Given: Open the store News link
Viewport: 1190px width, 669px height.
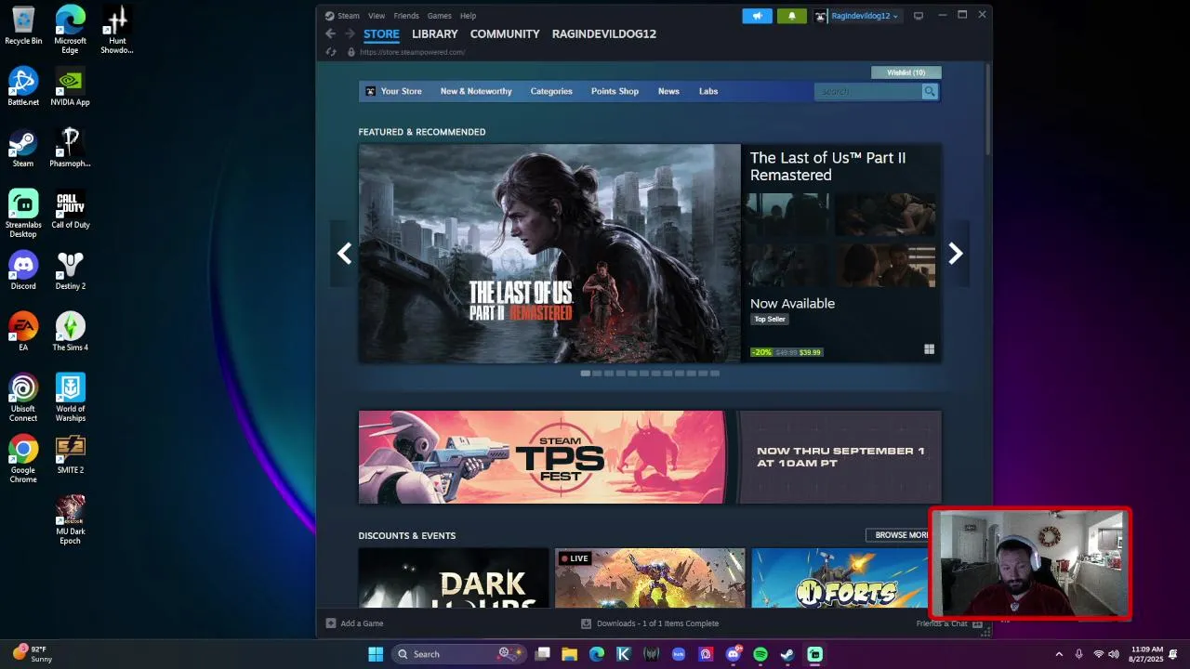Looking at the screenshot, I should click(x=668, y=91).
